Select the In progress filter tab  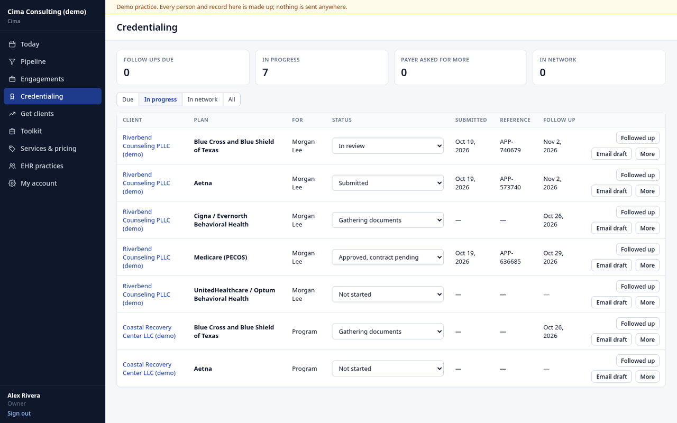click(160, 99)
